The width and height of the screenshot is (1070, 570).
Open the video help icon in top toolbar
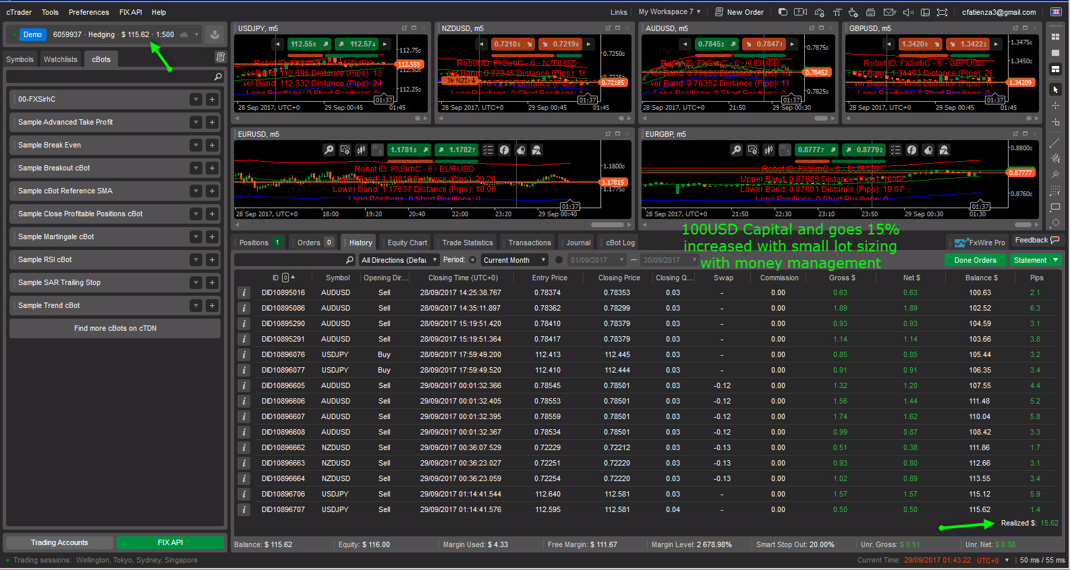coord(801,12)
